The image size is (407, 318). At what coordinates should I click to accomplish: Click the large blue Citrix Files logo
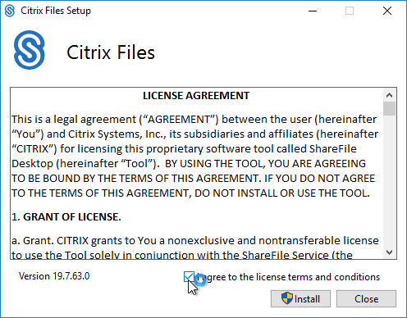(30, 50)
